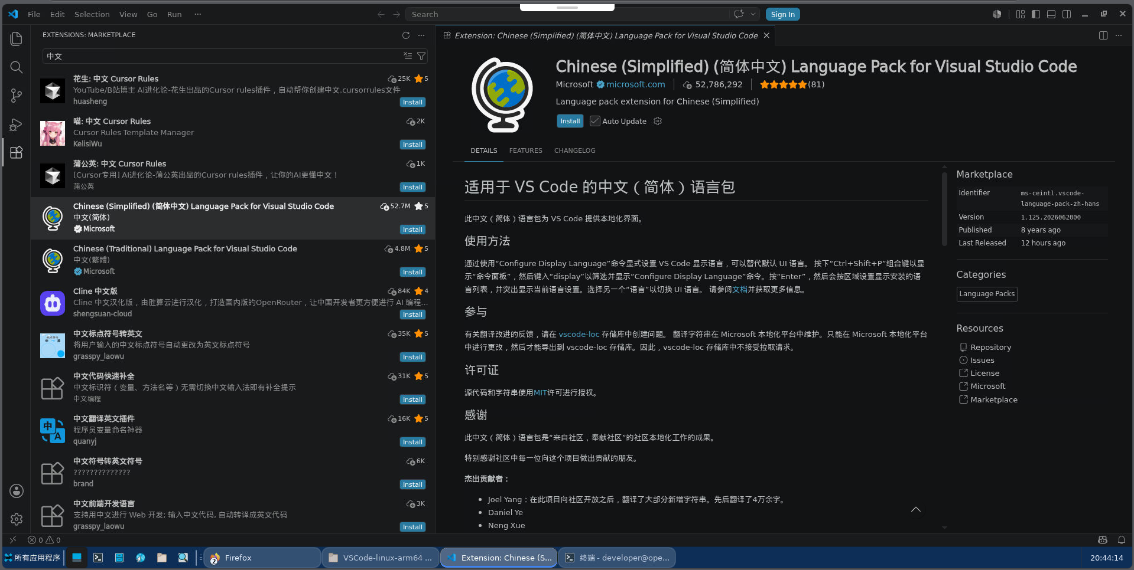Click Sign In button
Image resolution: width=1134 pixels, height=570 pixels.
pos(782,14)
